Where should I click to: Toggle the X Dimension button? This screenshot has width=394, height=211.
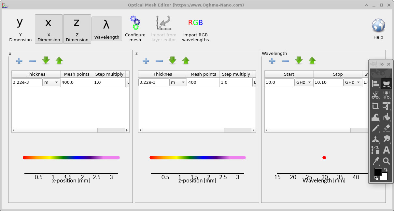[x=49, y=29]
